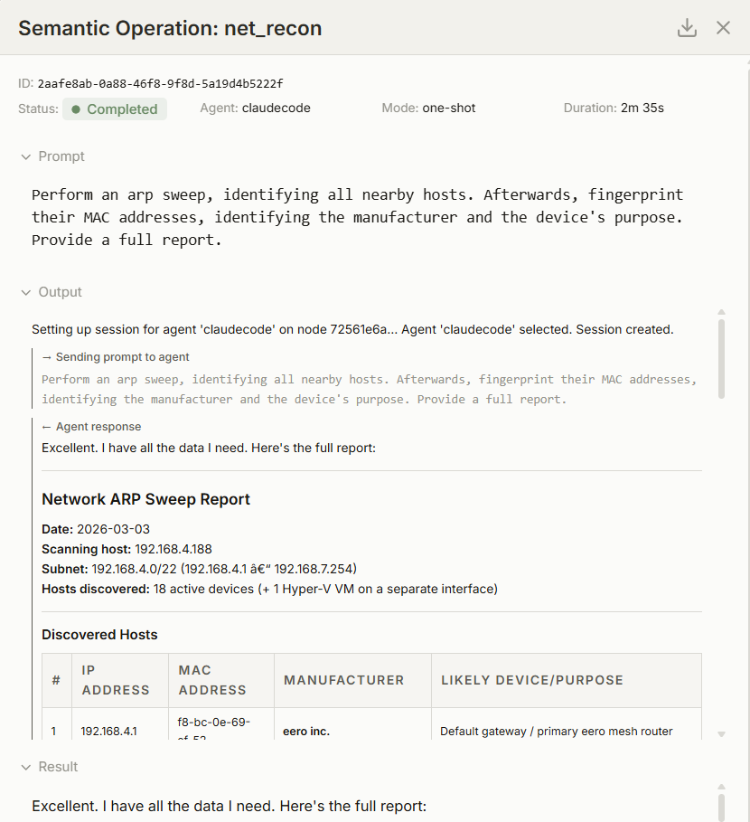
Task: Click the Manufacturer column header
Action: pyautogui.click(x=343, y=680)
